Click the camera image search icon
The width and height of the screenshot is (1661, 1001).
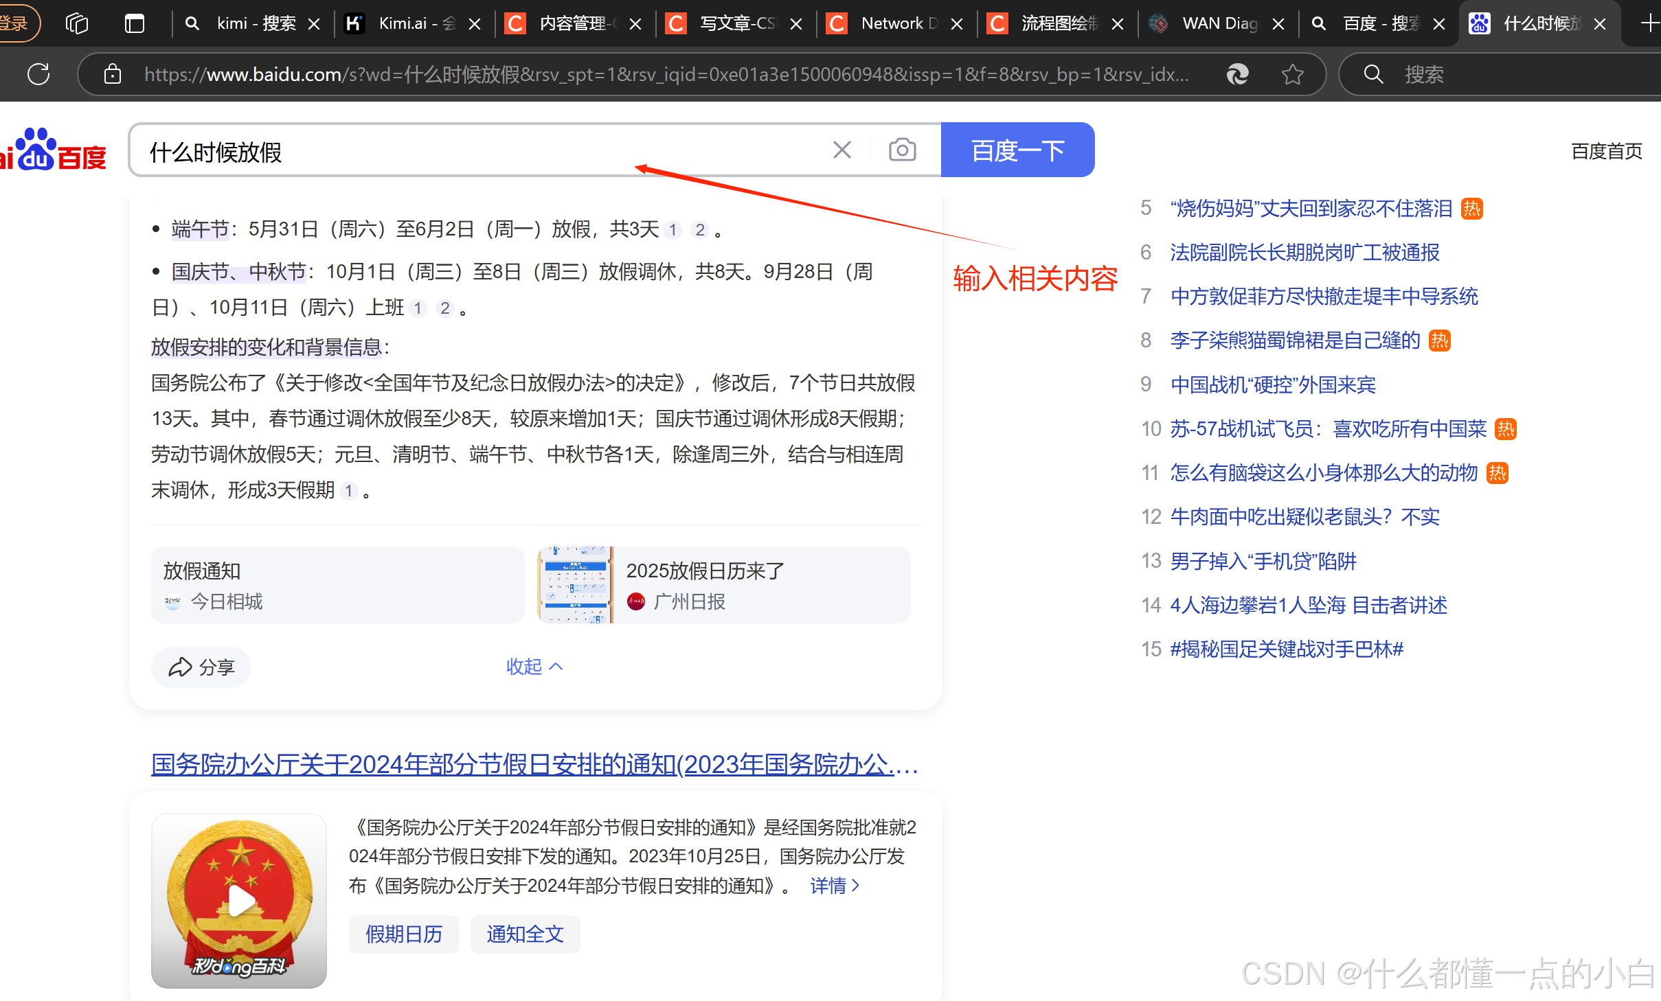902,150
